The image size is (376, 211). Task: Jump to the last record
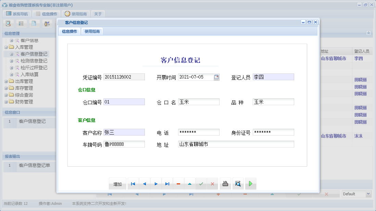(x=167, y=184)
